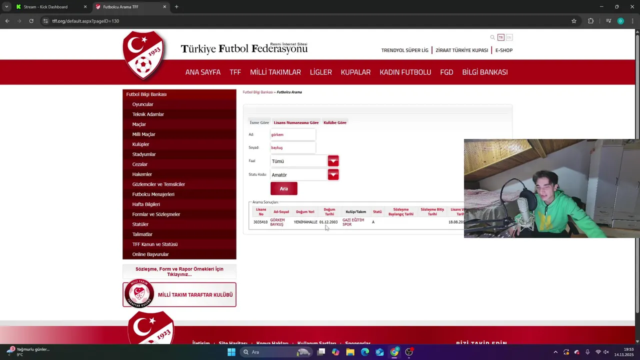Open KUPALAR navigation item

point(355,72)
